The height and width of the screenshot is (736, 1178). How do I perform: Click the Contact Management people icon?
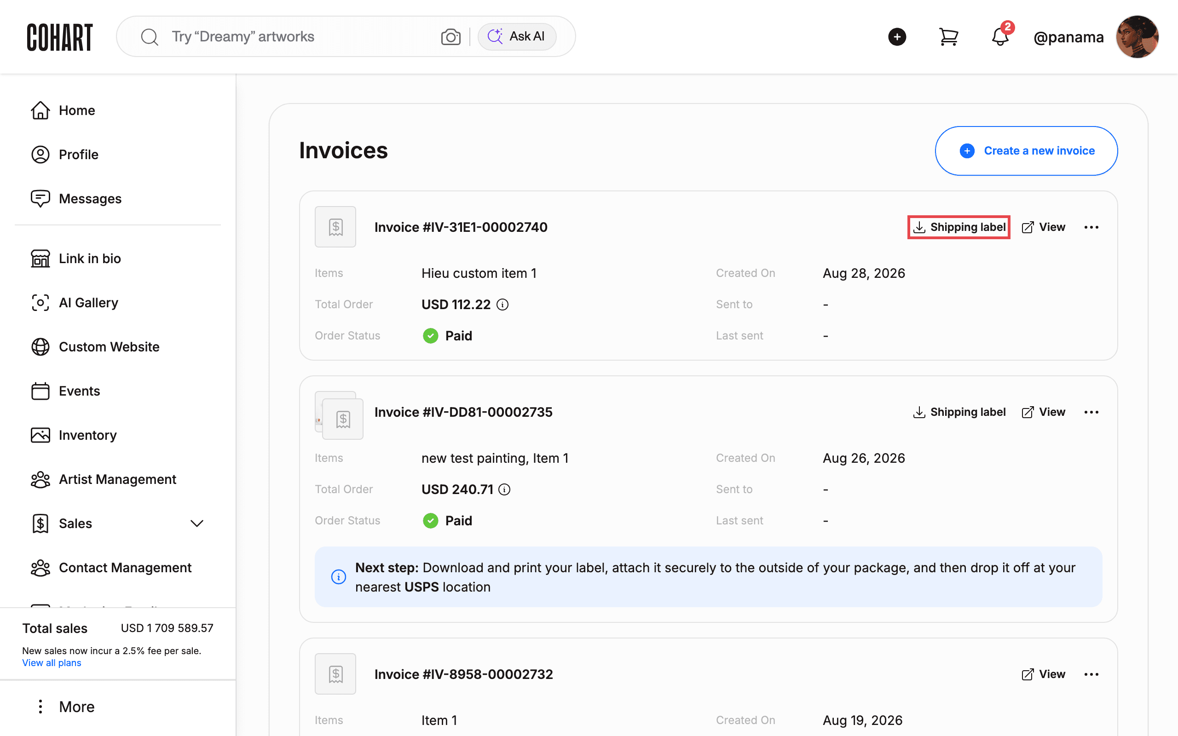40,568
